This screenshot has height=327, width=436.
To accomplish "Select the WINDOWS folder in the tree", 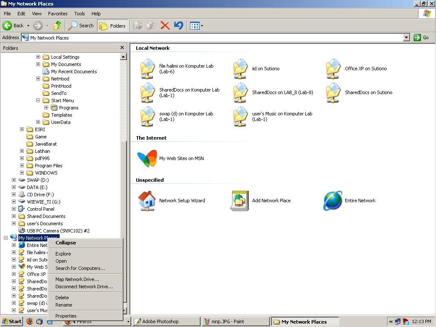I will pos(46,173).
